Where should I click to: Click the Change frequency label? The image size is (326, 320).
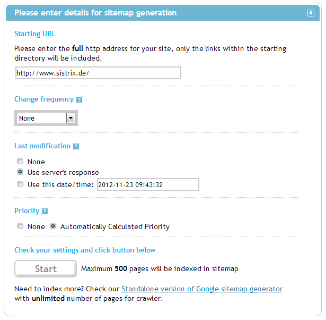click(x=44, y=99)
